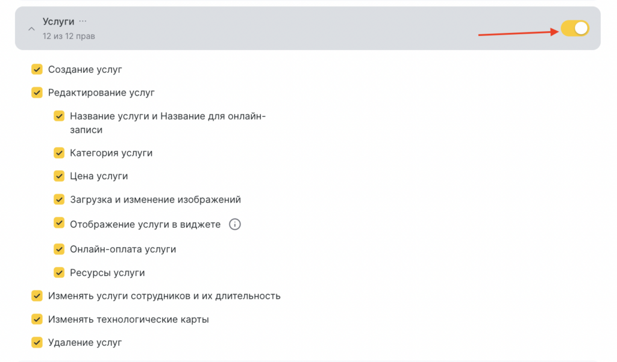This screenshot has width=617, height=362.
Task: Uncheck the Создание услуг checkbox
Action: (x=37, y=70)
